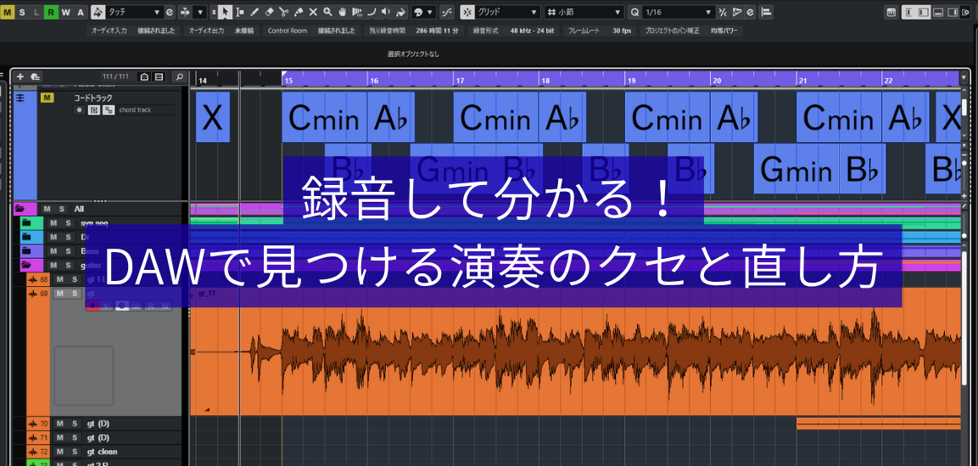Click the Control Room status field

tap(287, 31)
